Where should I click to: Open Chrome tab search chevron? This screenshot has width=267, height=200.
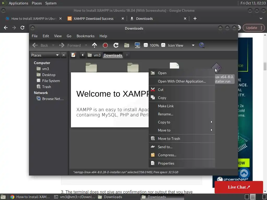pos(261,18)
